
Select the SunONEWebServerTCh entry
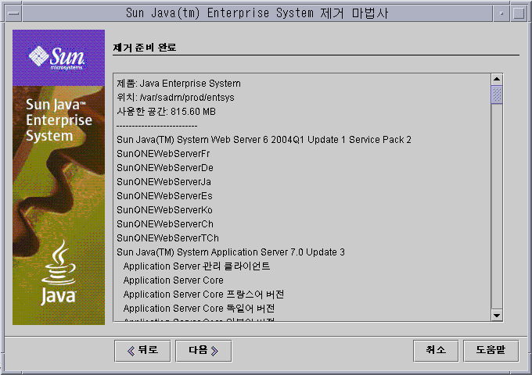[167, 238]
